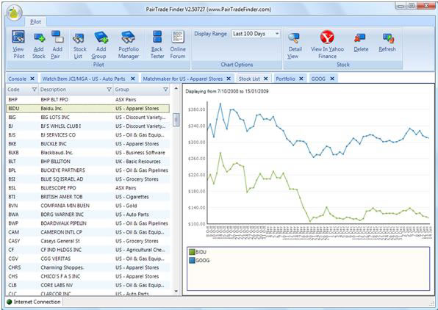Click the Add Pair icon
This screenshot has height=310, width=438.
coord(57,37)
